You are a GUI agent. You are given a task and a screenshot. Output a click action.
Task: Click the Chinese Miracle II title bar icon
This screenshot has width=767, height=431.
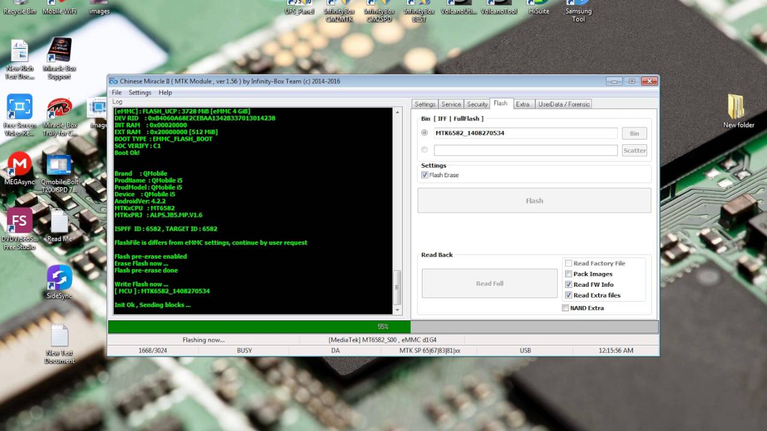(113, 81)
